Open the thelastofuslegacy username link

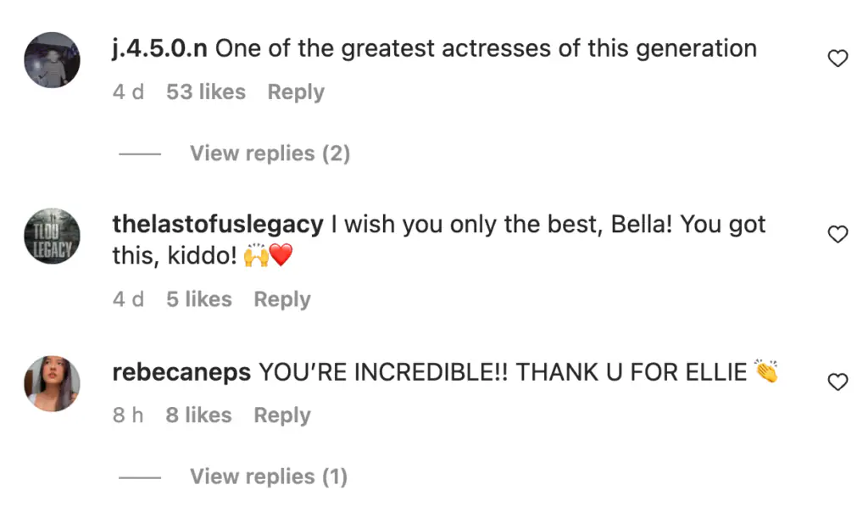pos(217,225)
